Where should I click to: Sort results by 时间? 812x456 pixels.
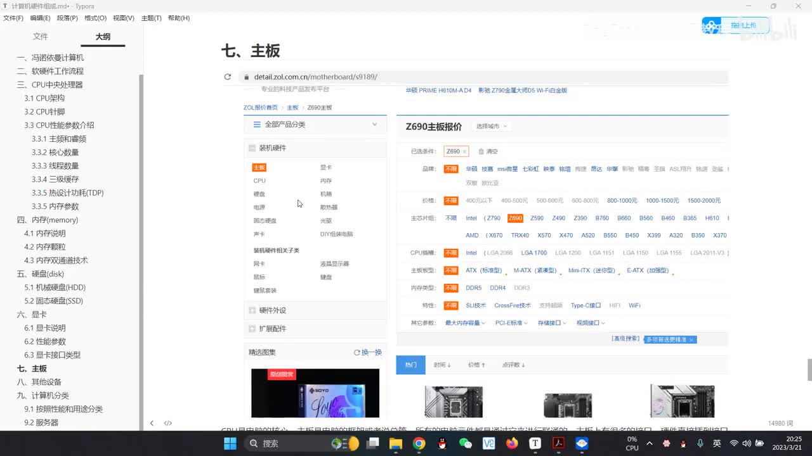(x=442, y=365)
